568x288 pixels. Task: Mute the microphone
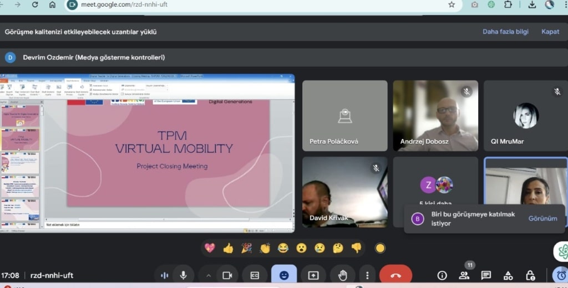[x=182, y=275]
